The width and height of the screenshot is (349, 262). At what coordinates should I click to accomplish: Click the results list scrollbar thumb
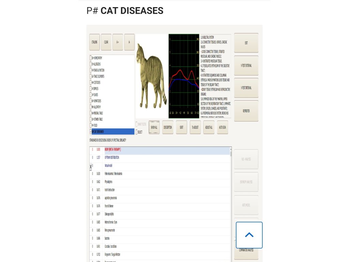231,154
